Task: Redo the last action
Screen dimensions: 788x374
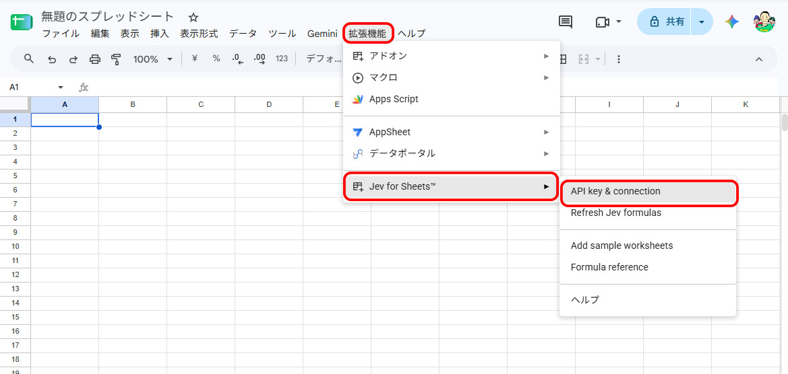Action: pyautogui.click(x=73, y=59)
